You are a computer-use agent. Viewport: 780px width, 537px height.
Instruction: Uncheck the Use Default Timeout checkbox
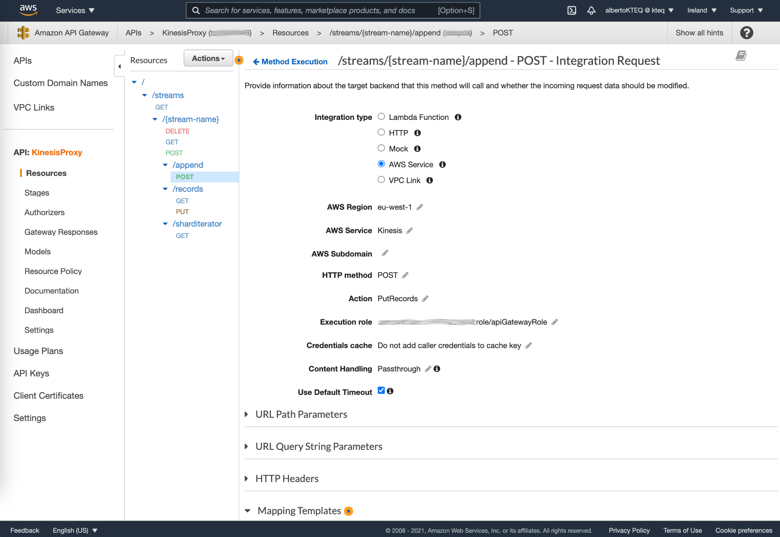click(381, 390)
